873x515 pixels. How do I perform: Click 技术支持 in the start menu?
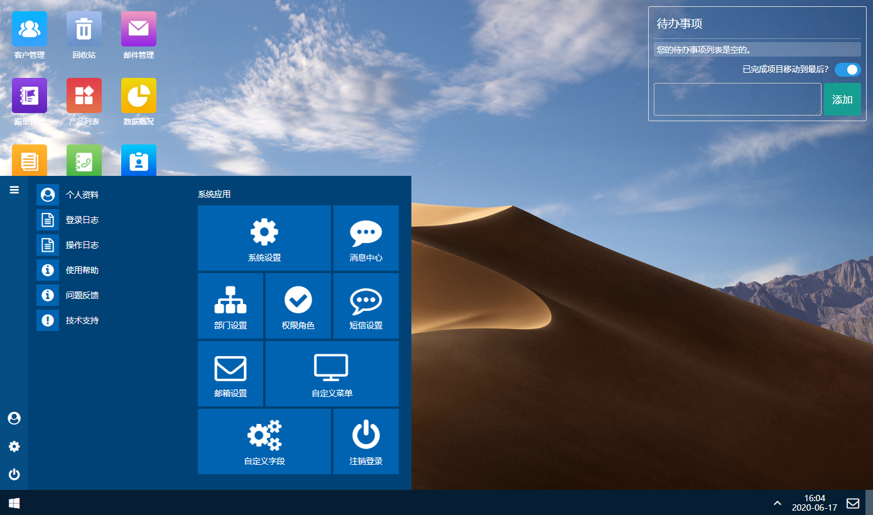tap(82, 320)
